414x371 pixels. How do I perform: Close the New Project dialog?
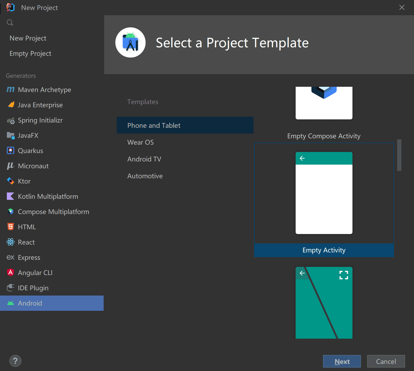[x=402, y=7]
